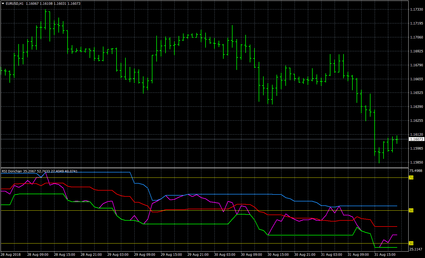425x258 pixels.
Task: Select the 29 Aug 03:00 time label
Action: (118, 255)
